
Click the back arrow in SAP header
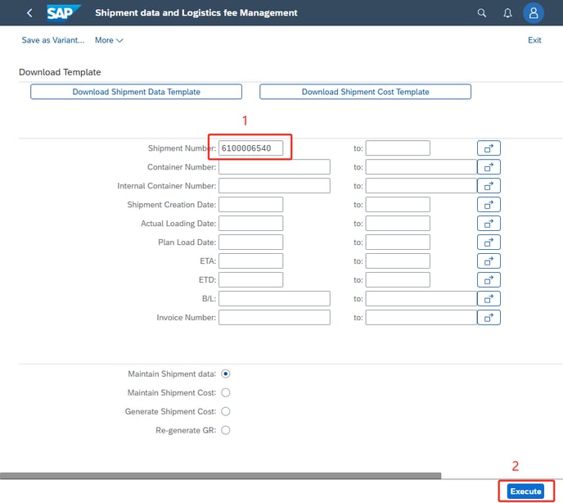click(29, 13)
